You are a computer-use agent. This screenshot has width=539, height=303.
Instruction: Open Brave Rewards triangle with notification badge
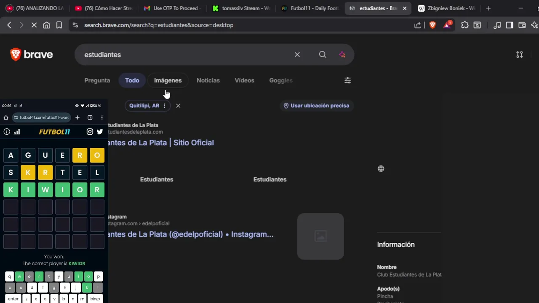[x=447, y=24]
